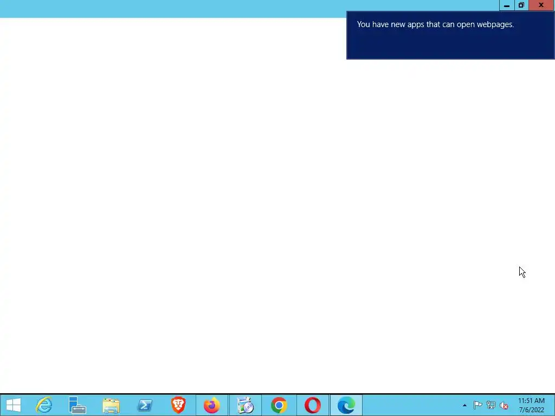Launch Windows PowerShell from the taskbar
The image size is (555, 416).
tap(144, 405)
